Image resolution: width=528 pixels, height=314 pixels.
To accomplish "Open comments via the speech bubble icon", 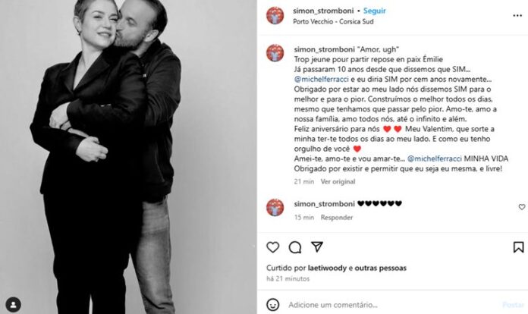I will coord(295,247).
